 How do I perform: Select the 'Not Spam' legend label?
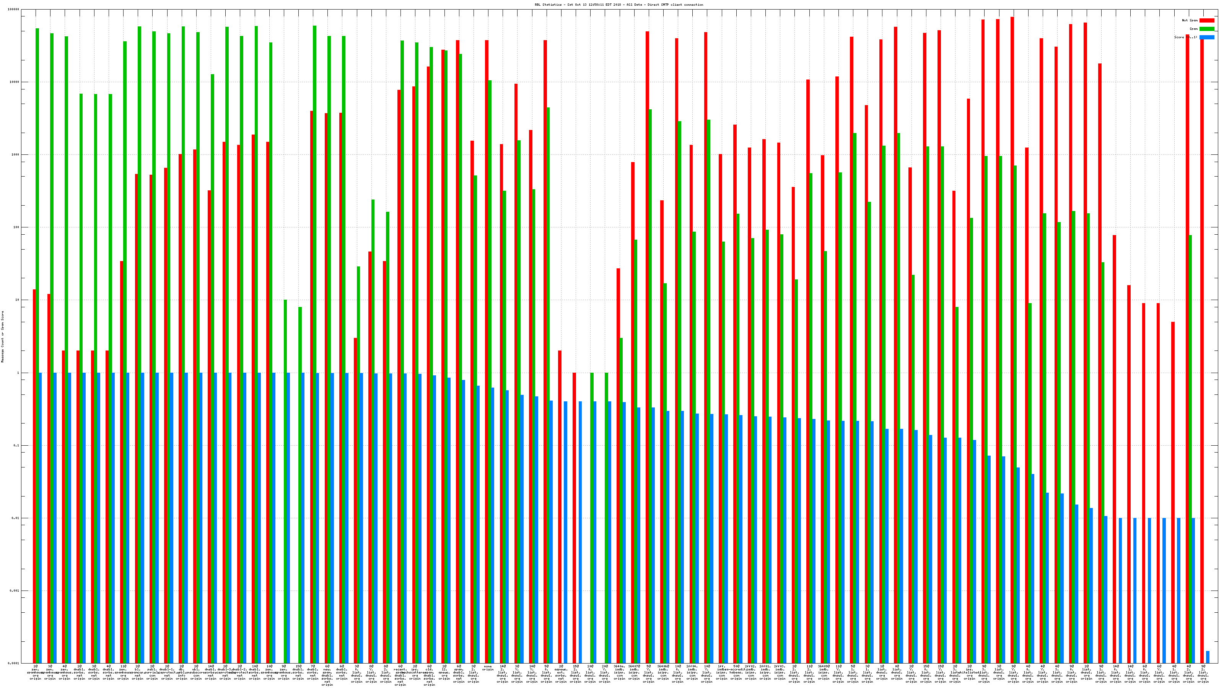pyautogui.click(x=1190, y=20)
